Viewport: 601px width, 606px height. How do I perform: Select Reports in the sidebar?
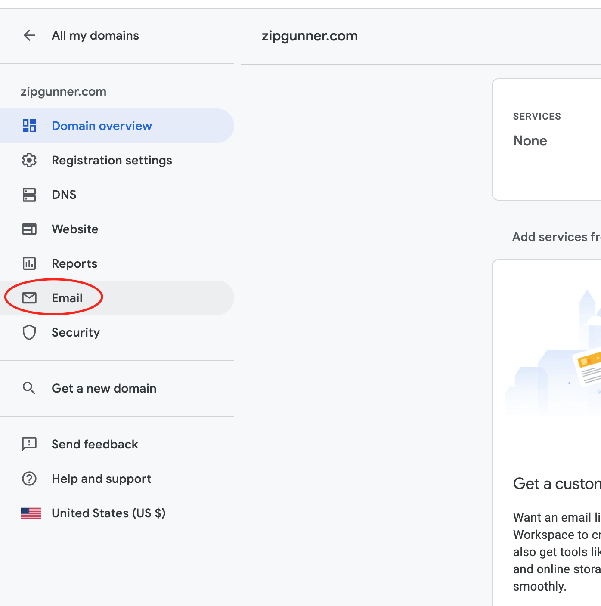pyautogui.click(x=74, y=263)
